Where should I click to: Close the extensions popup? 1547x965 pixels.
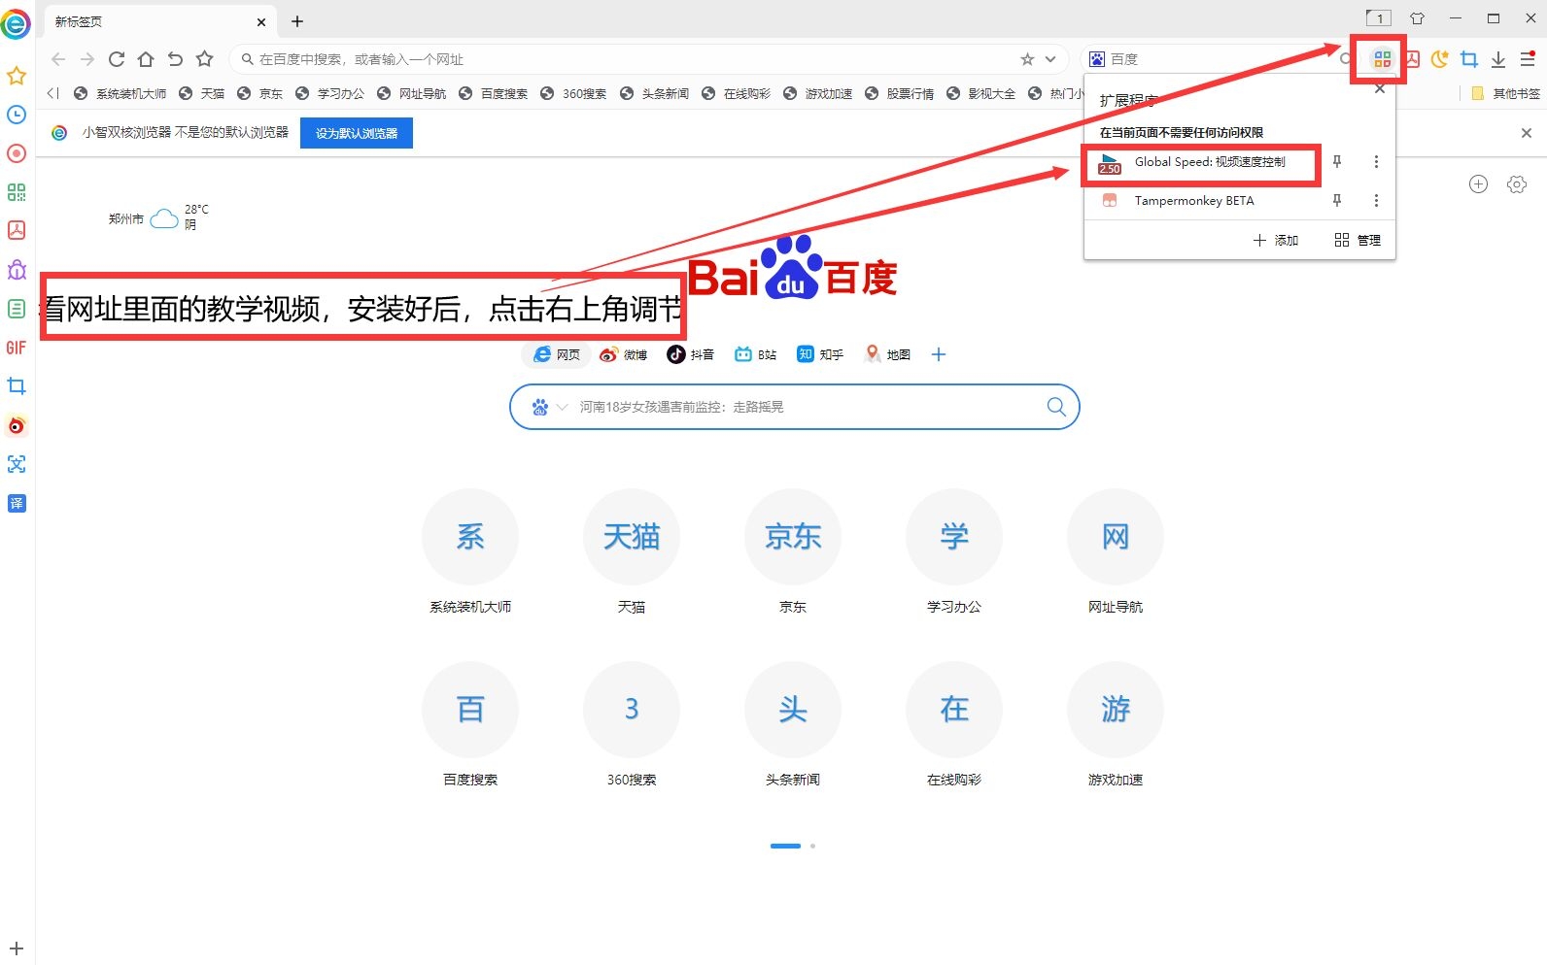pyautogui.click(x=1380, y=88)
